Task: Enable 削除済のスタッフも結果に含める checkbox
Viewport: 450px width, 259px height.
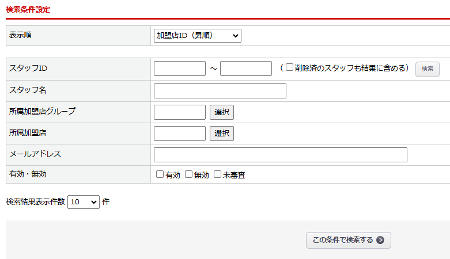Action: click(290, 68)
